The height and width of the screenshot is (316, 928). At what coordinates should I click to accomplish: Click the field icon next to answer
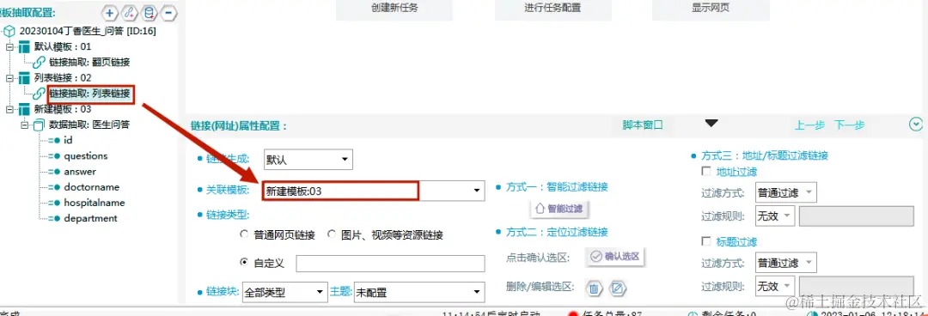[x=54, y=172]
